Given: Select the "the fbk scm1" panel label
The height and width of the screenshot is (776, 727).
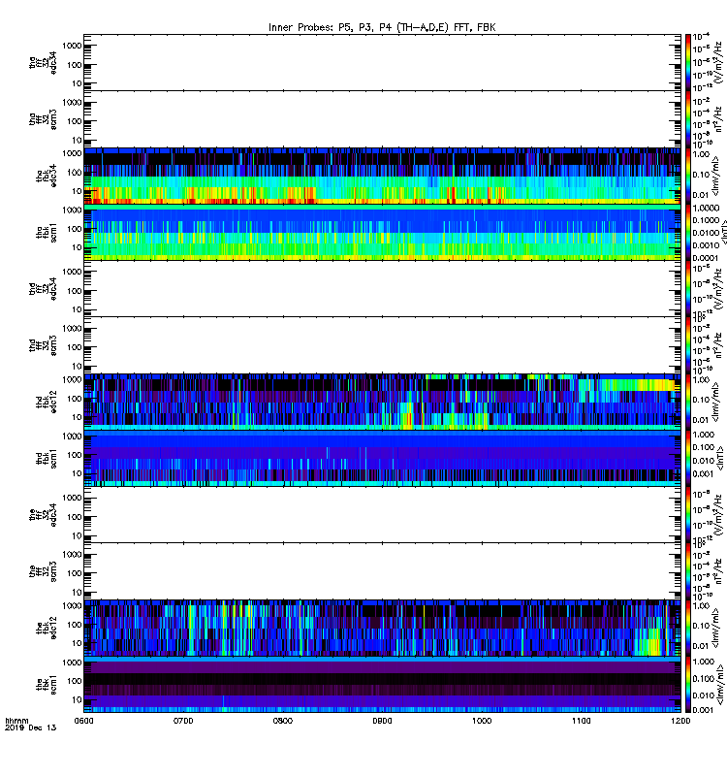Looking at the screenshot, I should (47, 685).
